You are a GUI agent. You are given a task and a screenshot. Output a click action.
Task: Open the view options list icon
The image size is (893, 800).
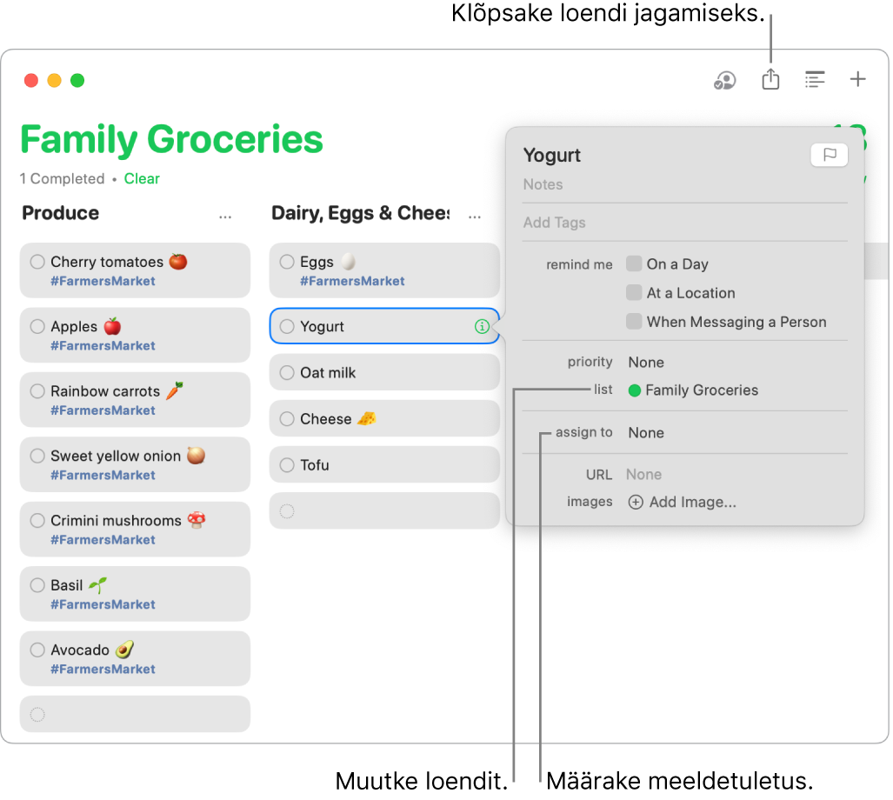815,79
